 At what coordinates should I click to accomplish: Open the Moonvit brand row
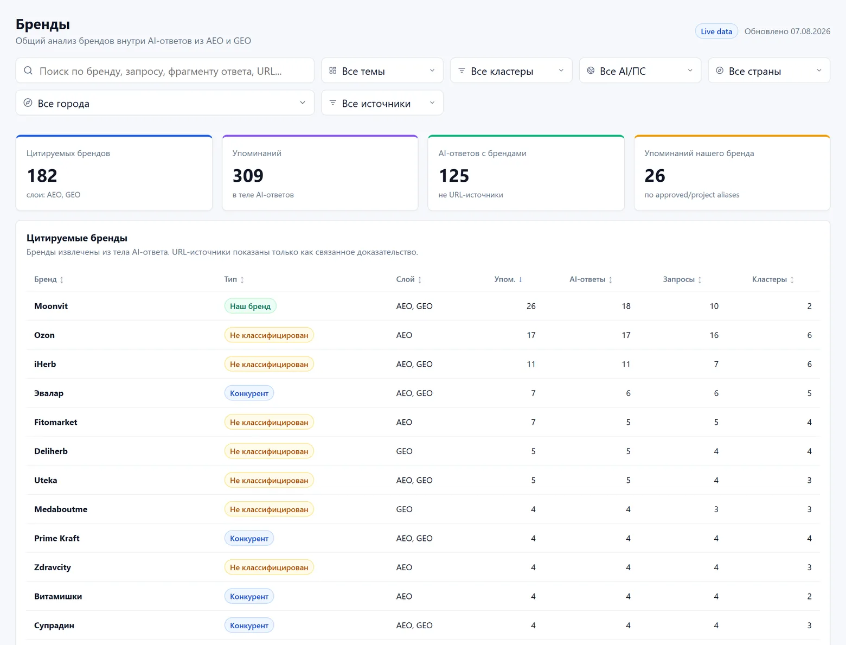coord(423,306)
